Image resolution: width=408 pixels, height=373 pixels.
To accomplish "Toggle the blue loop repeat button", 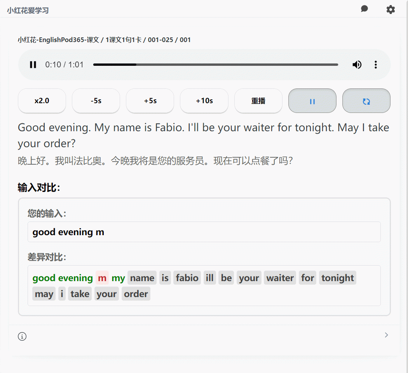I will pos(366,101).
